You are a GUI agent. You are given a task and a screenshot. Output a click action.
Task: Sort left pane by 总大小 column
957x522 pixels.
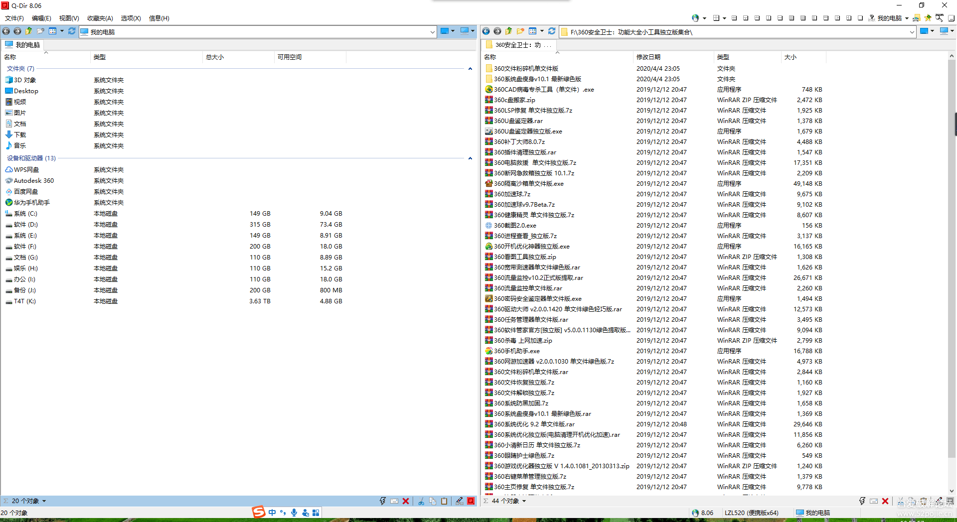coord(239,57)
